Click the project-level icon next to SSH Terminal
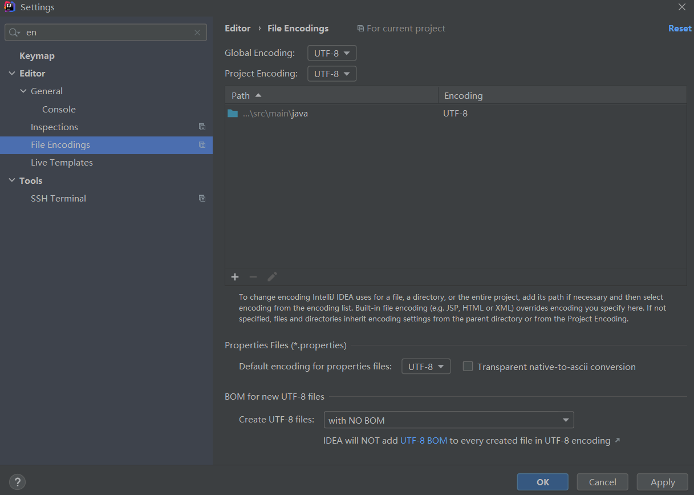694x495 pixels. coord(202,198)
